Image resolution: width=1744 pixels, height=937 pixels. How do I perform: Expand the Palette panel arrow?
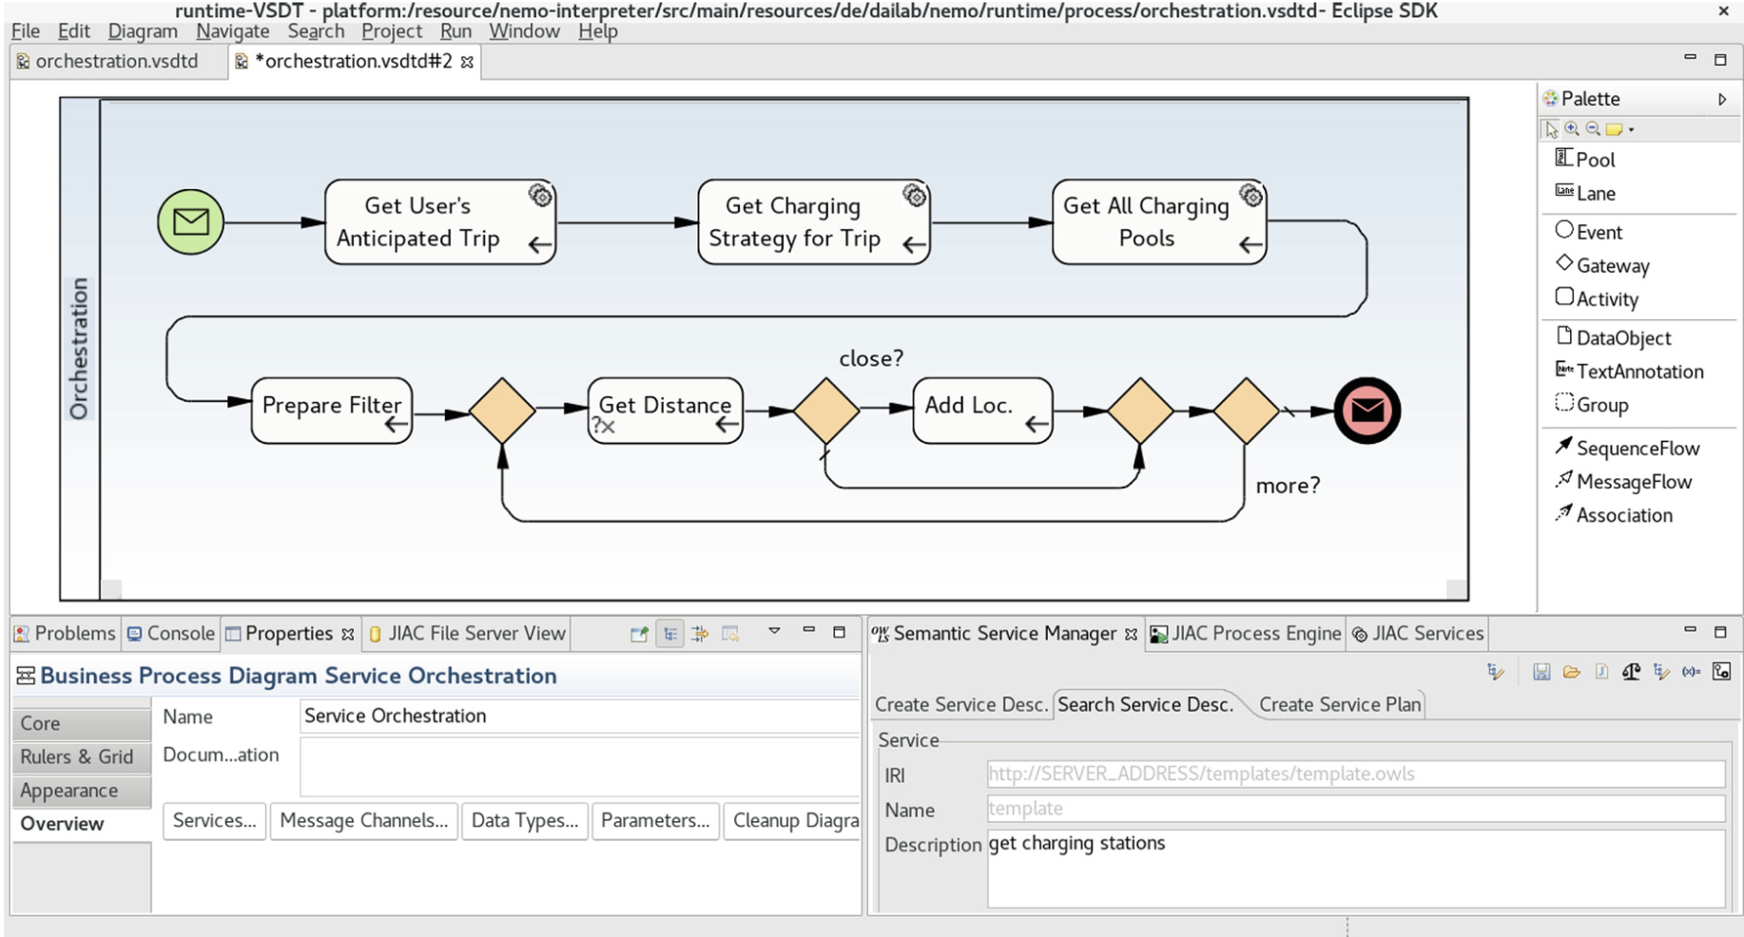[1721, 99]
